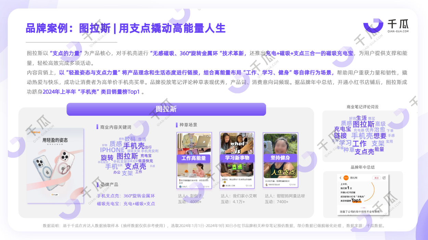Click the text 达人：钳钳妈阿曼达呀
This screenshot has width=428, height=240.
(285, 196)
